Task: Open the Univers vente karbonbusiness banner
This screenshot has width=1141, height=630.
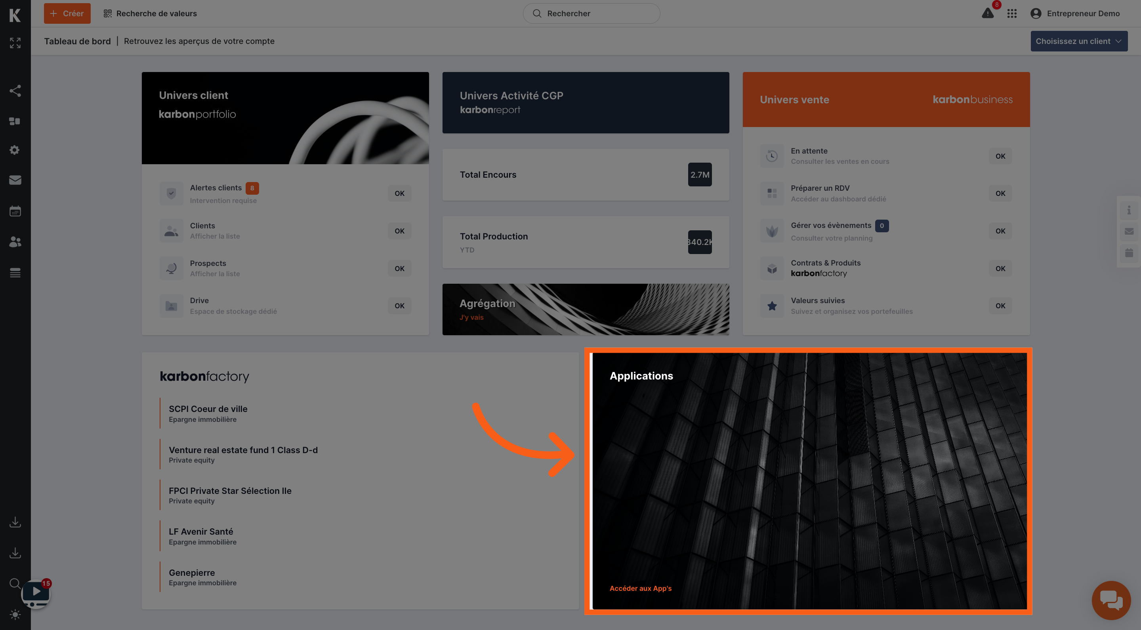Action: pos(886,100)
